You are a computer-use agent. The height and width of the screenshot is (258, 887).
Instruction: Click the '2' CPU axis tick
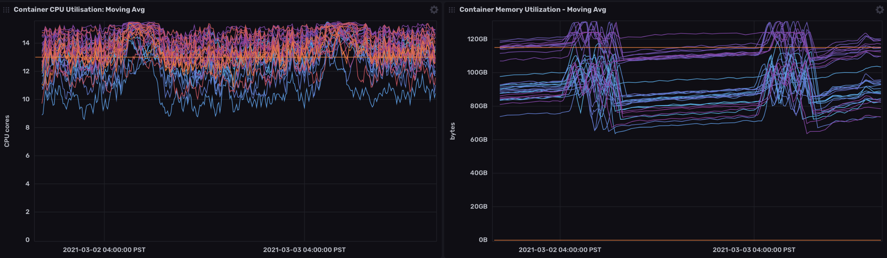[x=27, y=212]
